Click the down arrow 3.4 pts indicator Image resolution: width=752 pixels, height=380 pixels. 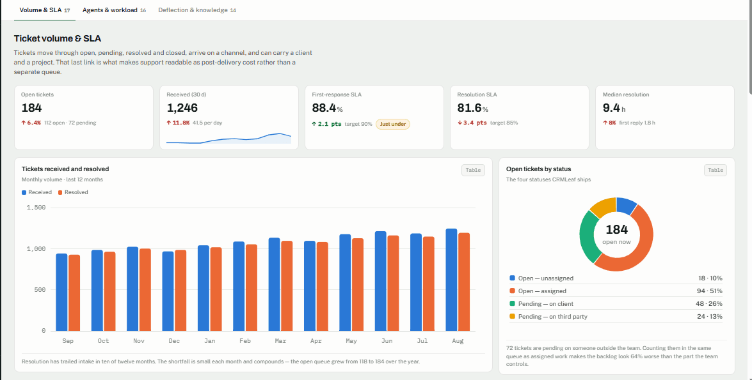point(472,123)
